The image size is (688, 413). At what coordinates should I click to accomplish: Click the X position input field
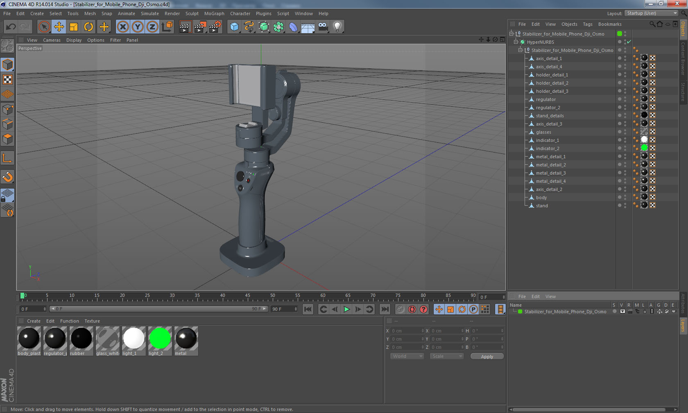pos(407,331)
